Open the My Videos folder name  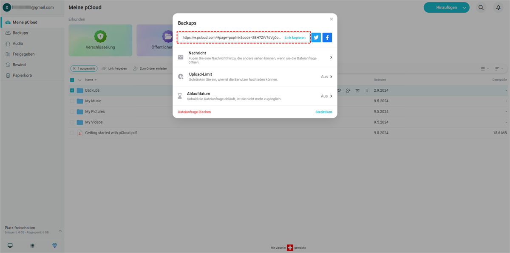pos(94,122)
